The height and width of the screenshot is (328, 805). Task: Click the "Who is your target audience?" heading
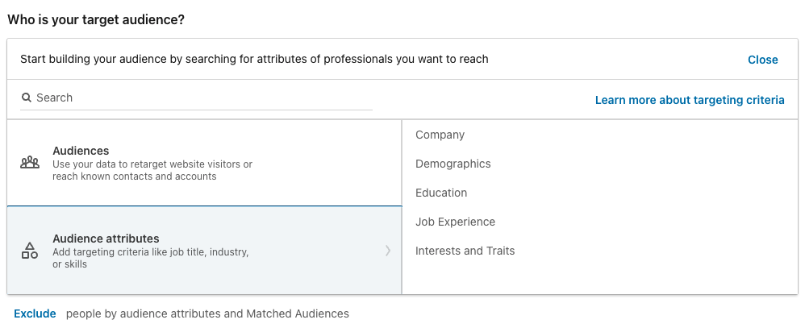pos(96,19)
